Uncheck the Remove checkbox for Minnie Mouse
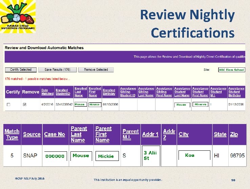250x189 pixels. pyautogui.click(x=24, y=105)
